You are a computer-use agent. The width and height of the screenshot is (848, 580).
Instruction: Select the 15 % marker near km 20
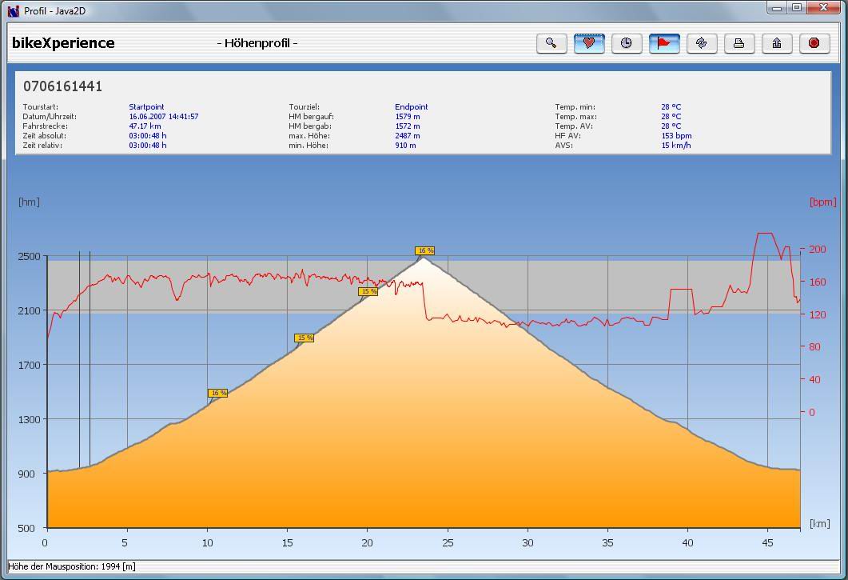tap(368, 292)
